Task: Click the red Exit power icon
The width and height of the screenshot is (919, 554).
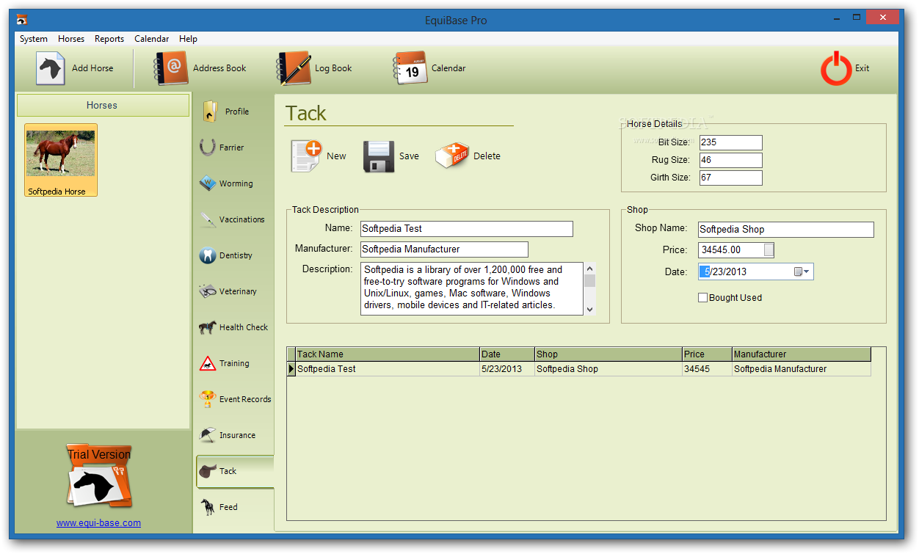Action: point(836,68)
